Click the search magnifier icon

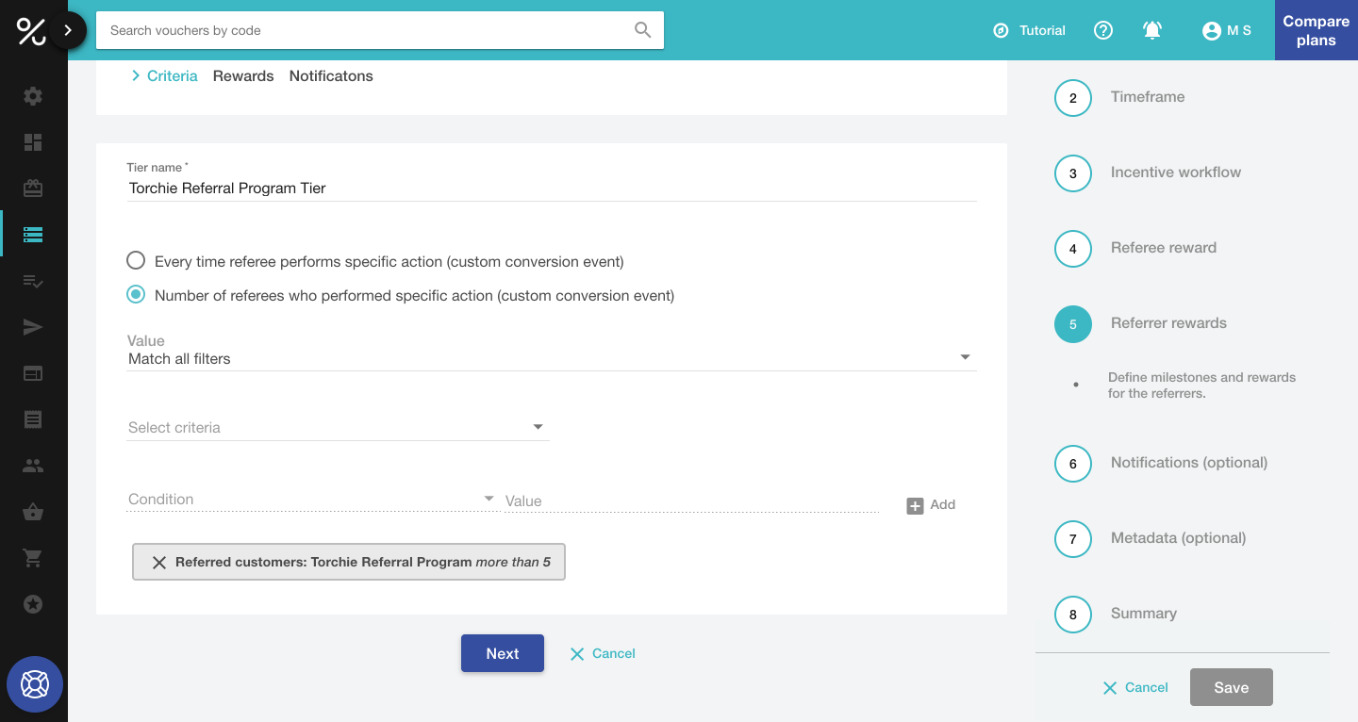[x=642, y=30]
